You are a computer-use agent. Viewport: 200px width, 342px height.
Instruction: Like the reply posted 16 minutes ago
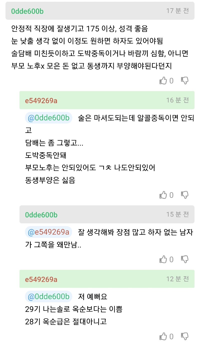163,195
